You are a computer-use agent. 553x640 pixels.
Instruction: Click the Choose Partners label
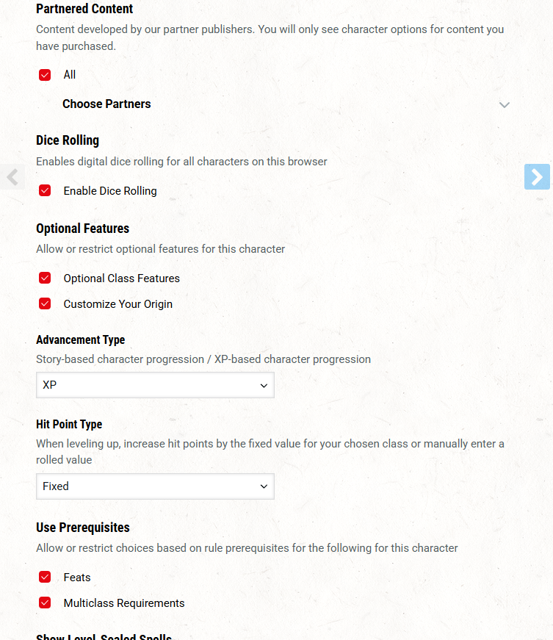pyautogui.click(x=106, y=104)
